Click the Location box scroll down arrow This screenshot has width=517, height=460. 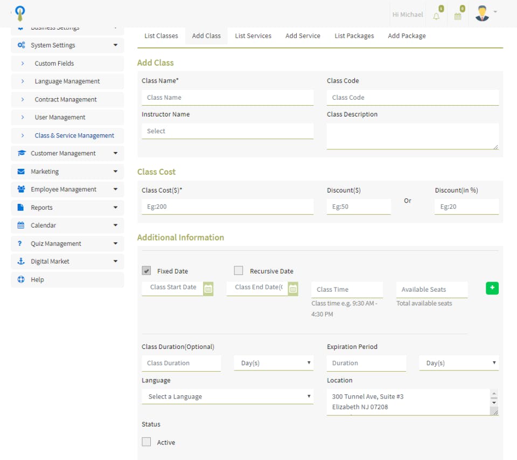click(494, 402)
